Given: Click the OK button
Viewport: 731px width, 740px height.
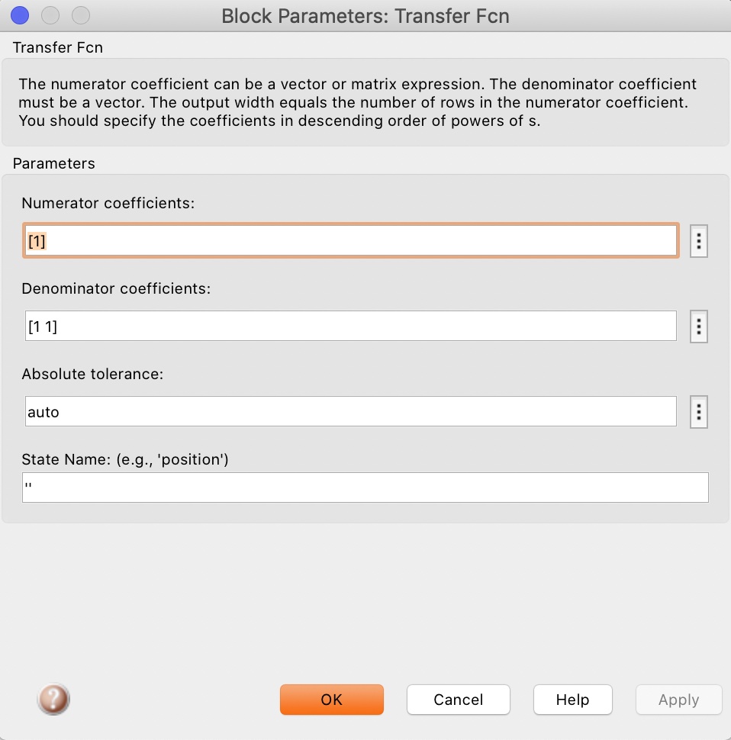Looking at the screenshot, I should pyautogui.click(x=331, y=699).
